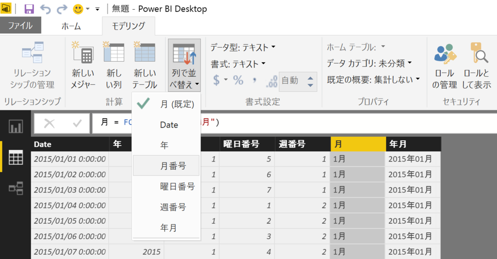Viewport: 497px width, 259px height.
Task: Add a 新しい列 (new column)
Action: coord(114,65)
